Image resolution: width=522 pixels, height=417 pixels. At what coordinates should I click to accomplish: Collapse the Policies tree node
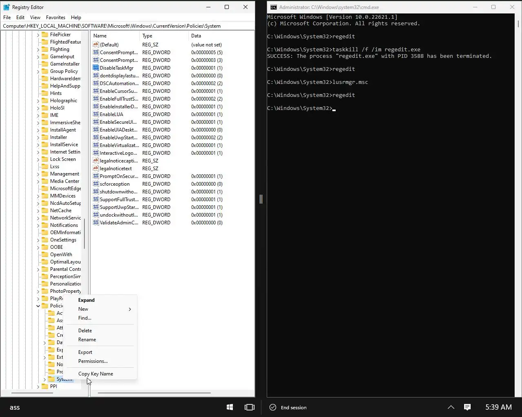click(x=38, y=306)
